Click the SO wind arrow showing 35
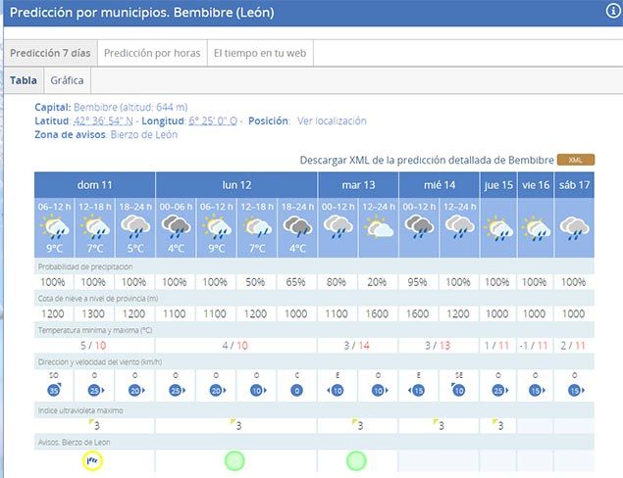This screenshot has width=623, height=478. pyautogui.click(x=54, y=389)
